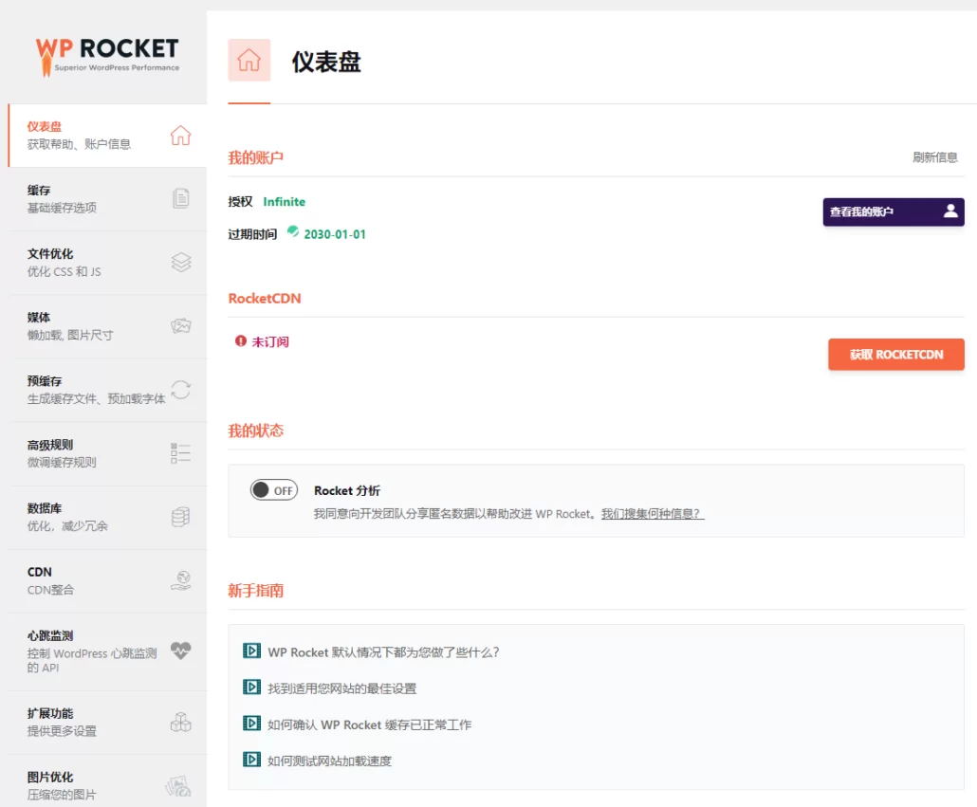
Task: Click the 未订阅 status text
Action: click(x=270, y=341)
